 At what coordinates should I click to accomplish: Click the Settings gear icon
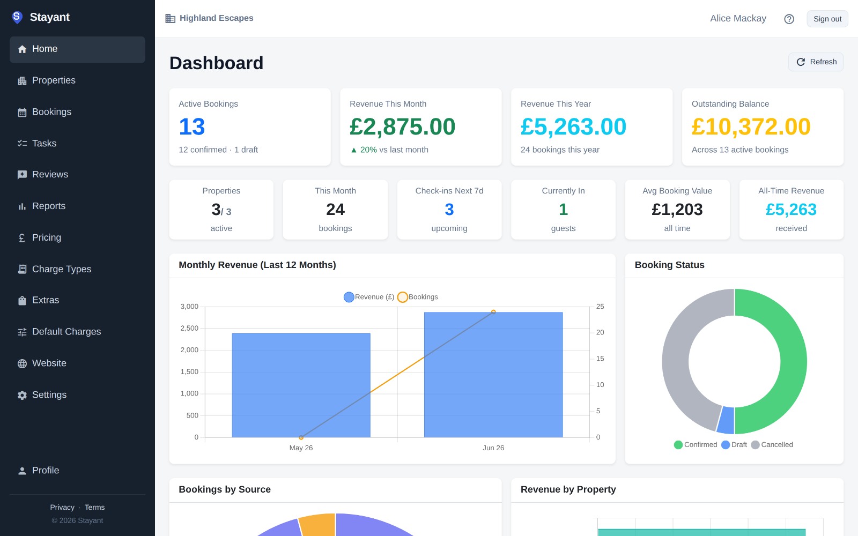[x=22, y=395]
